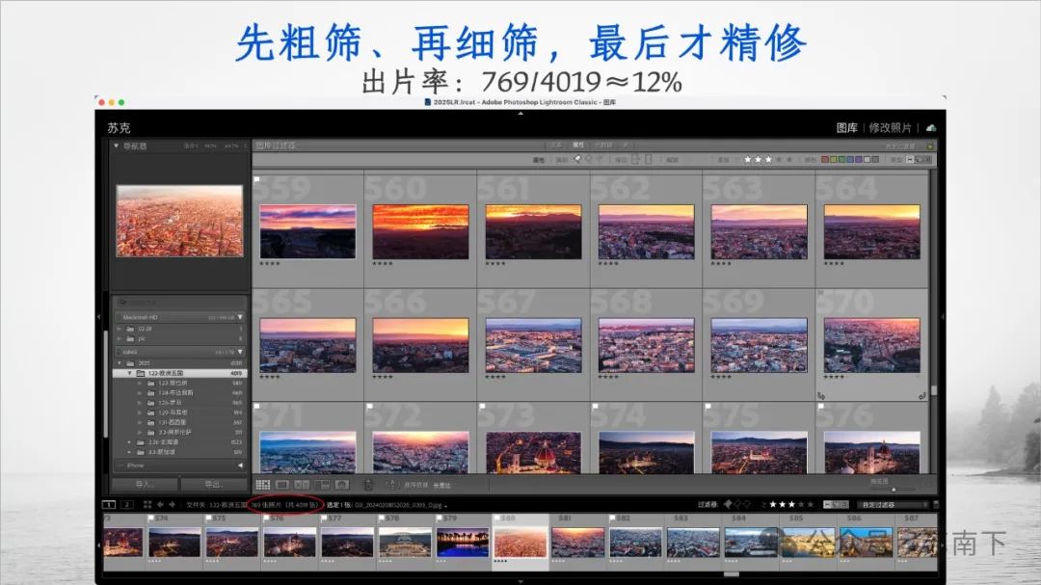The width and height of the screenshot is (1041, 585).
Task: Select the photo 560 sunset thumbnail
Action: (420, 231)
